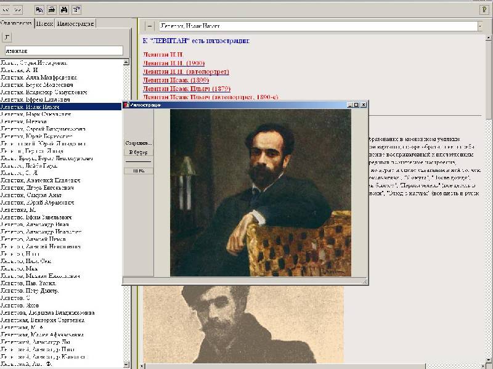Expand the article title dropdown arrow
493x369 pixels.
pos(480,26)
